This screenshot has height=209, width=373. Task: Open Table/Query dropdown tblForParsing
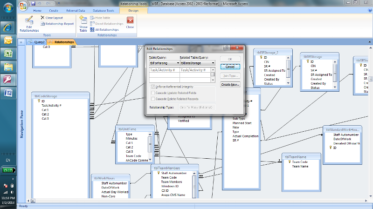click(x=178, y=63)
